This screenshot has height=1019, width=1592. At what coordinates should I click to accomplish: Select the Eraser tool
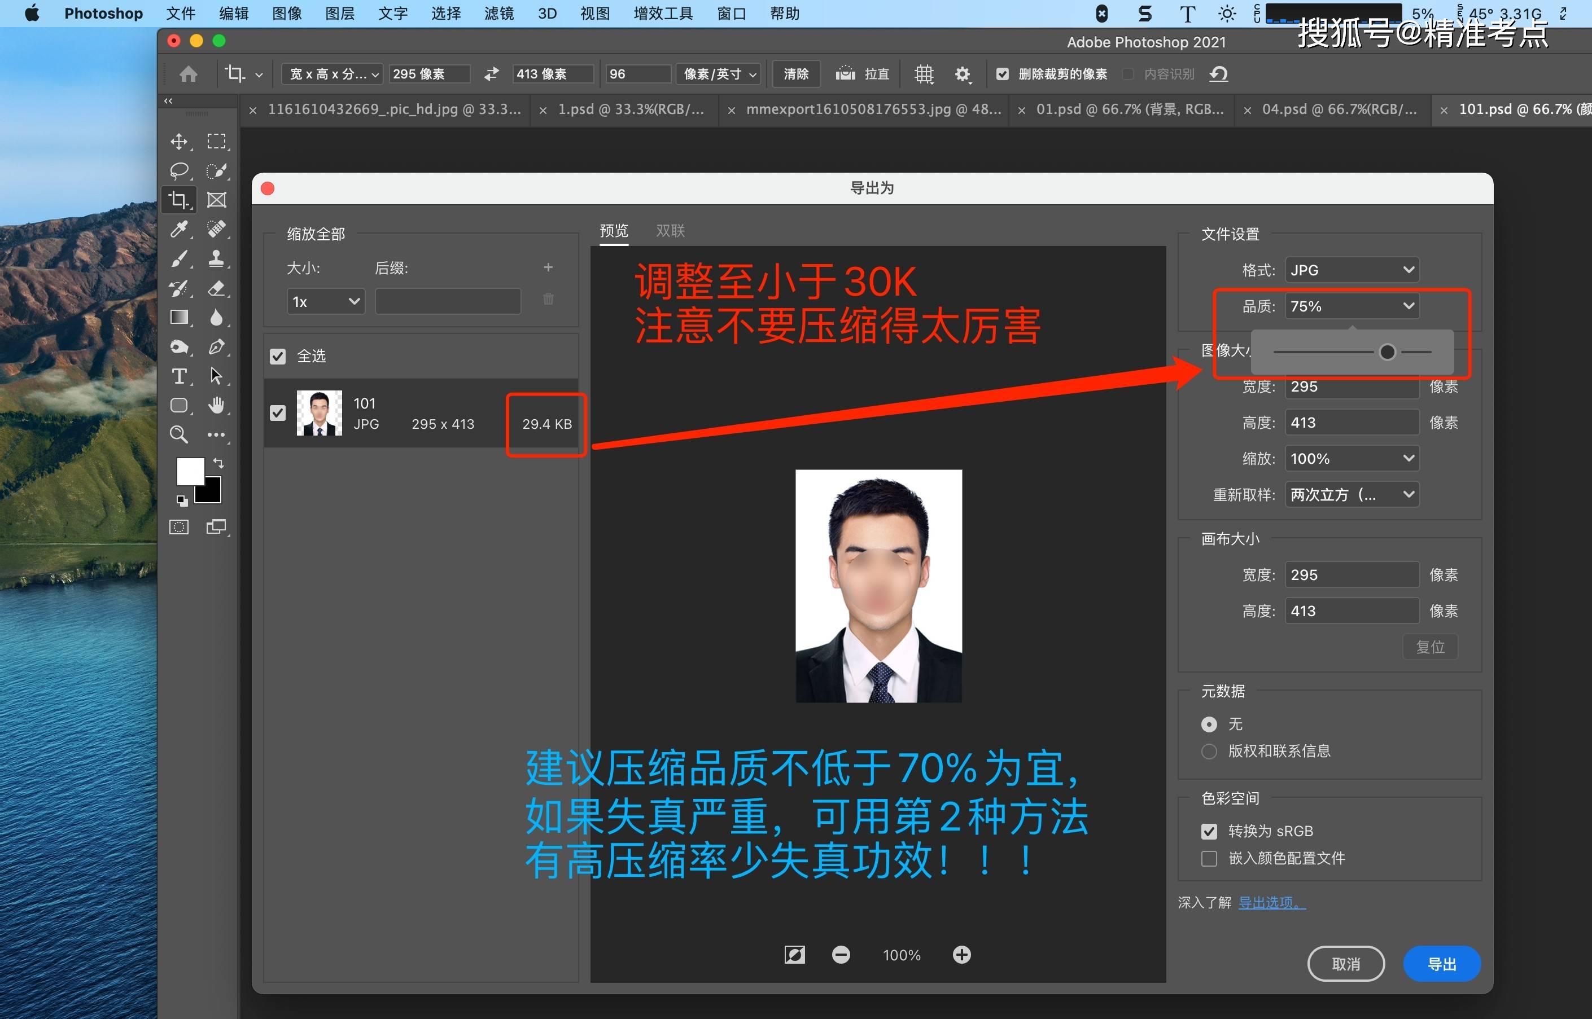[x=216, y=288]
